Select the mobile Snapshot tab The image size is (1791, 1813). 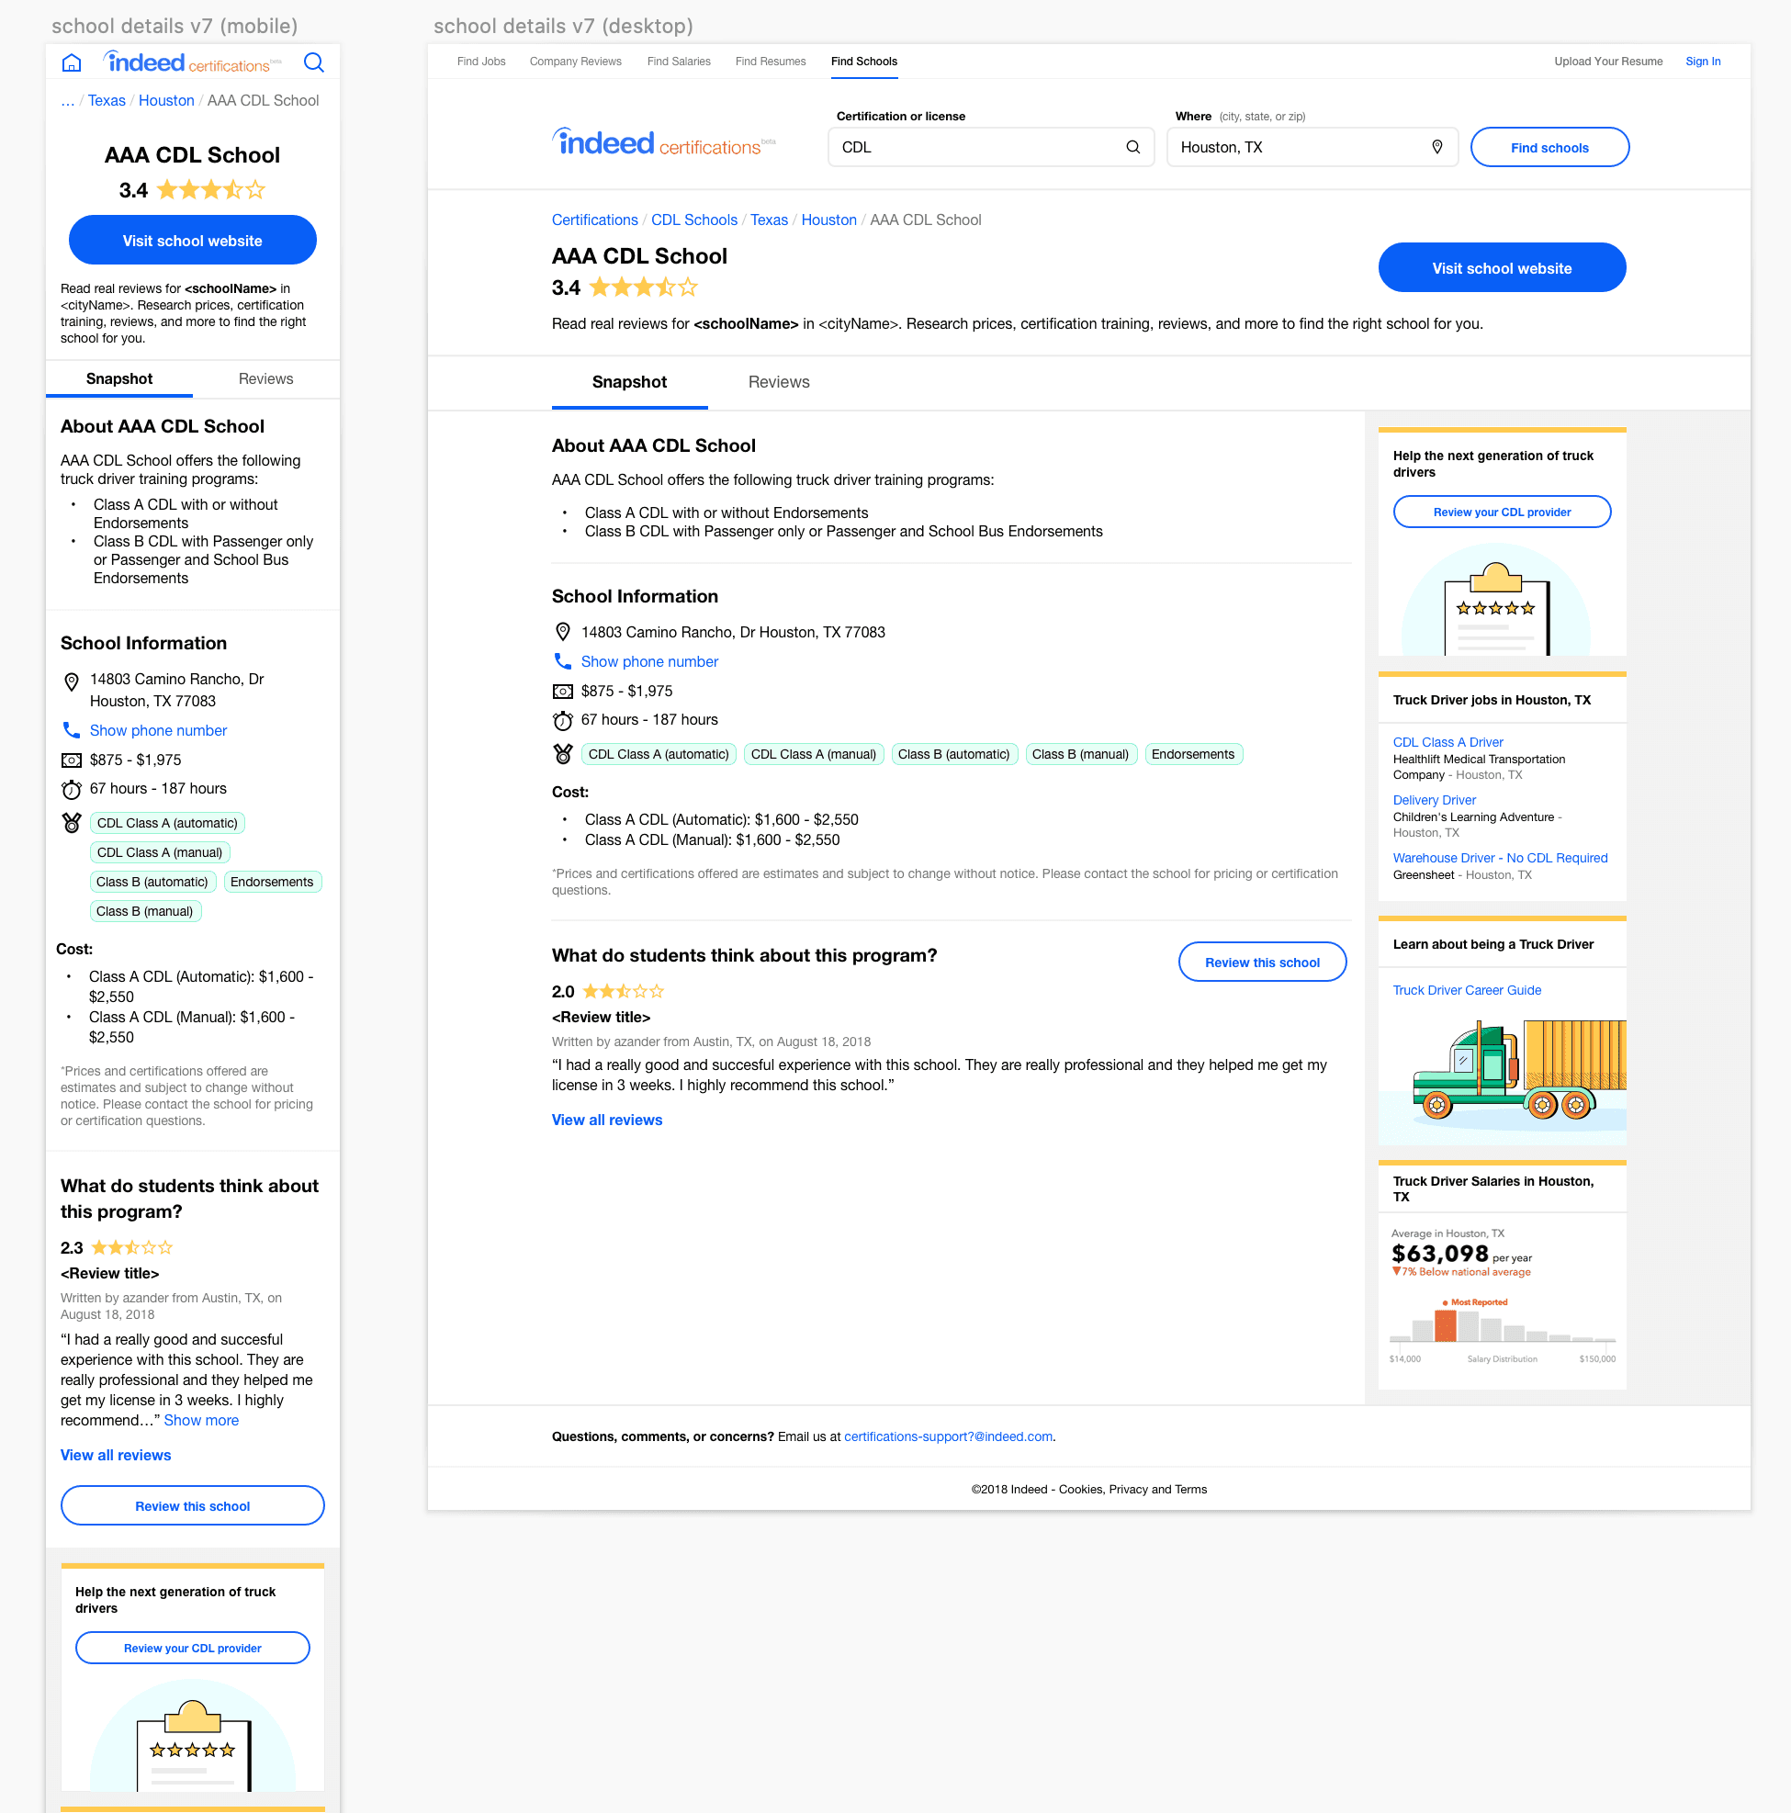[x=119, y=379]
